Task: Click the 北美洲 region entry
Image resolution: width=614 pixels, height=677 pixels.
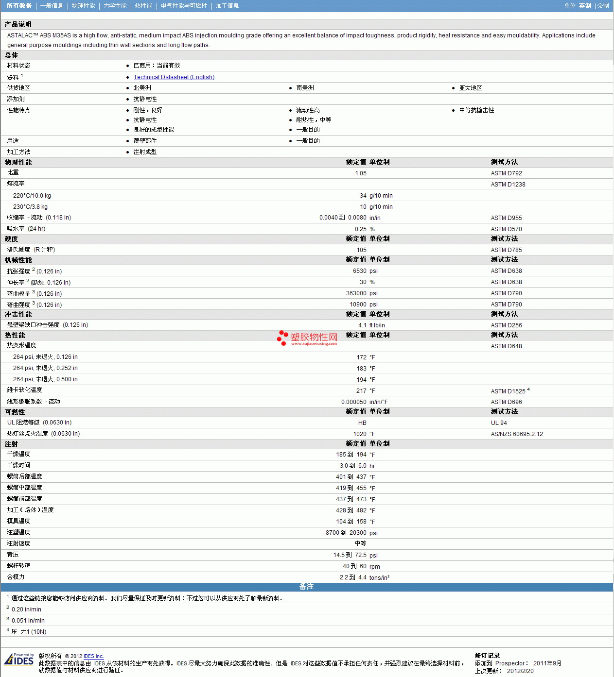Action: [x=142, y=88]
